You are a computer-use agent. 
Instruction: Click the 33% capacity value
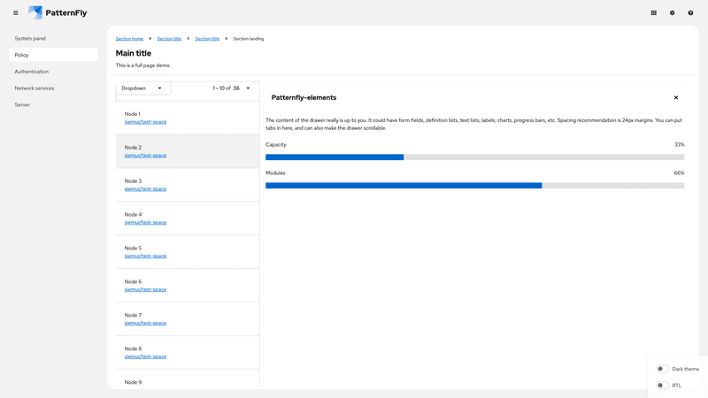(679, 145)
